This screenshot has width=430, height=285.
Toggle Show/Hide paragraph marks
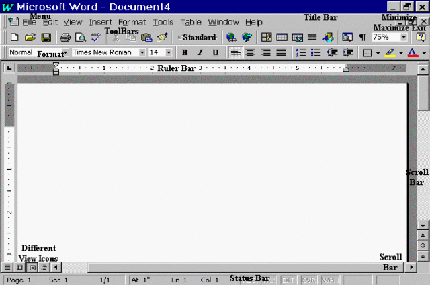[363, 37]
